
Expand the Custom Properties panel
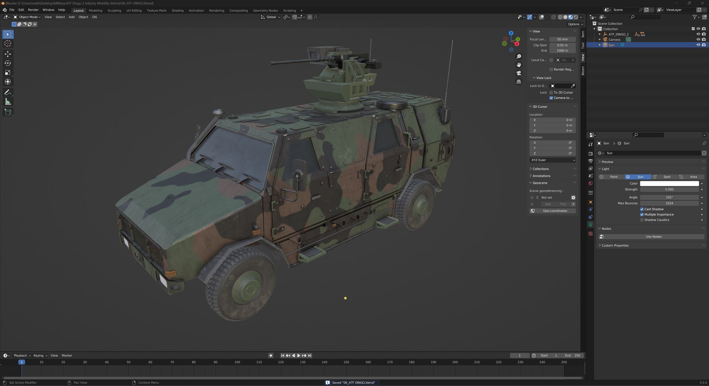click(615, 245)
